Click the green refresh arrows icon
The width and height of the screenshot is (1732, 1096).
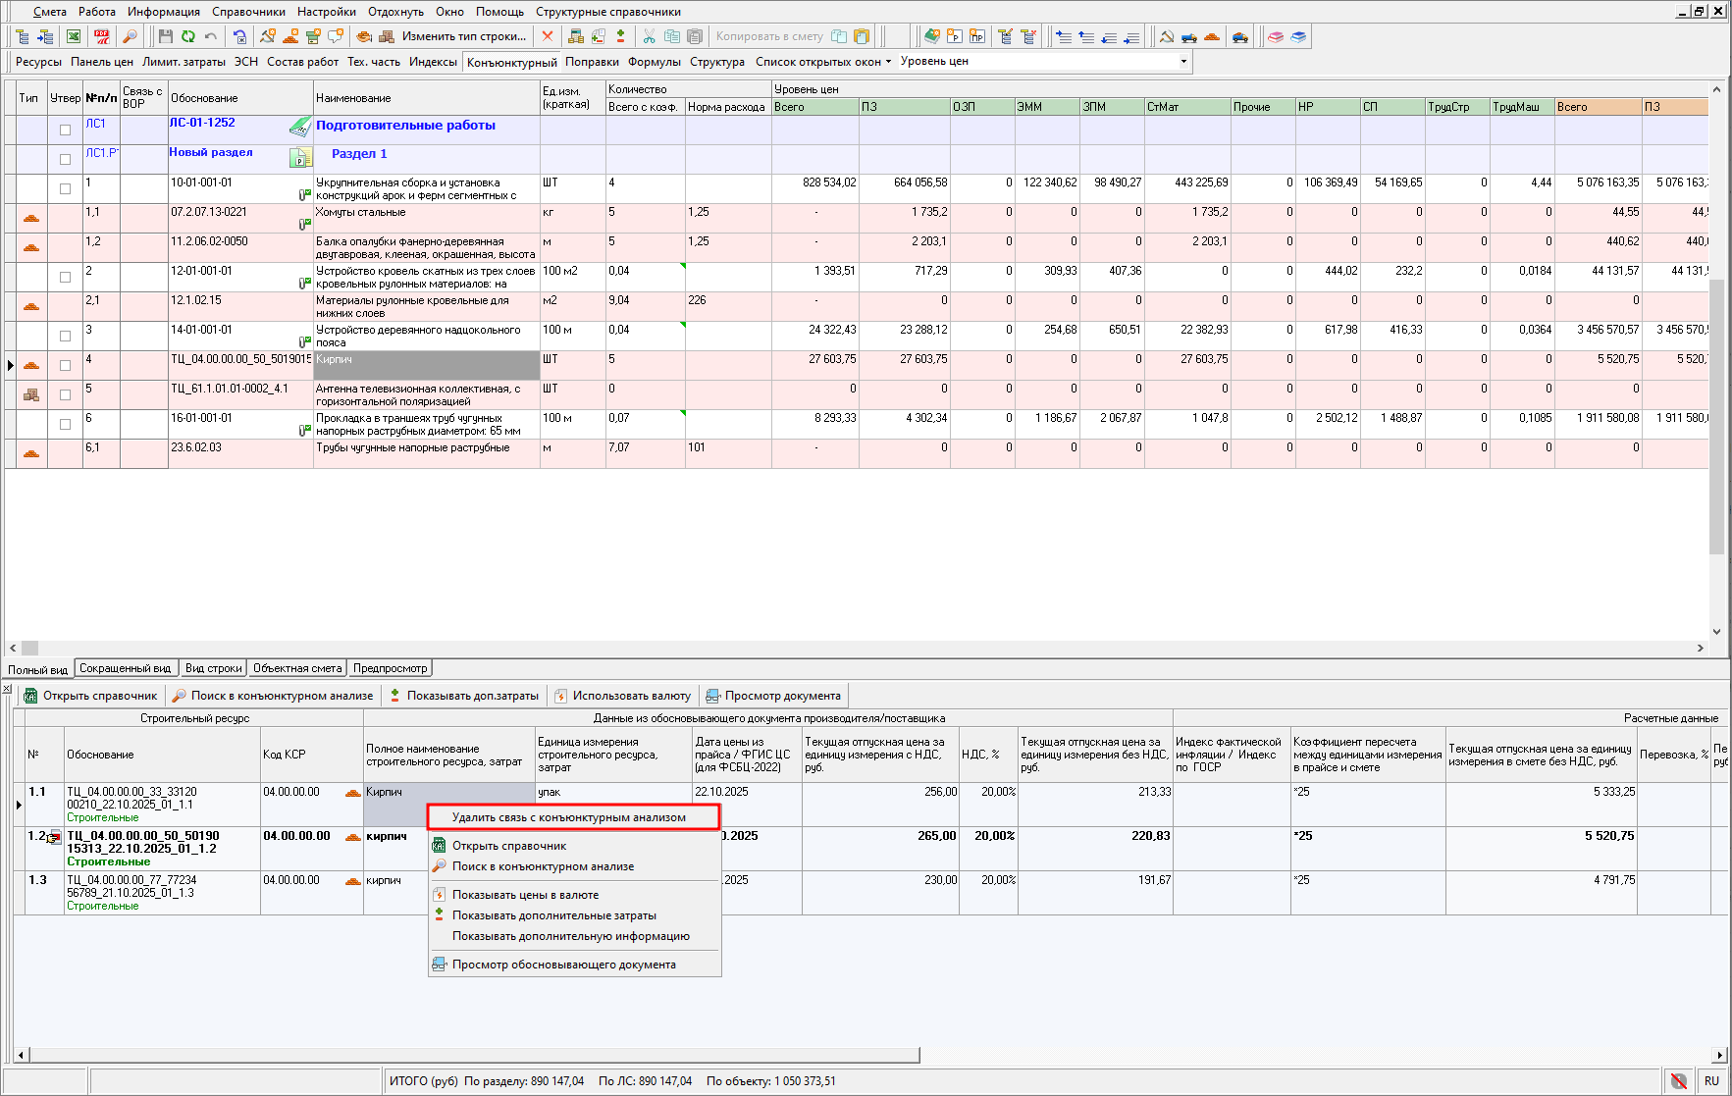click(x=187, y=36)
